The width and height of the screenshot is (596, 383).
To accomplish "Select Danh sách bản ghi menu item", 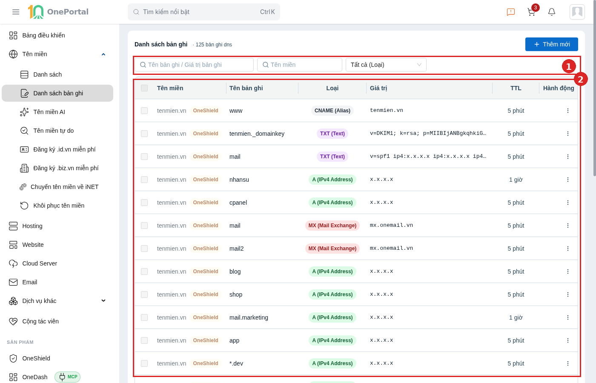I will [x=57, y=93].
